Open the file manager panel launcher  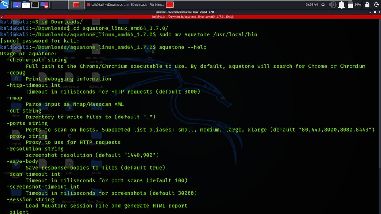(26, 5)
